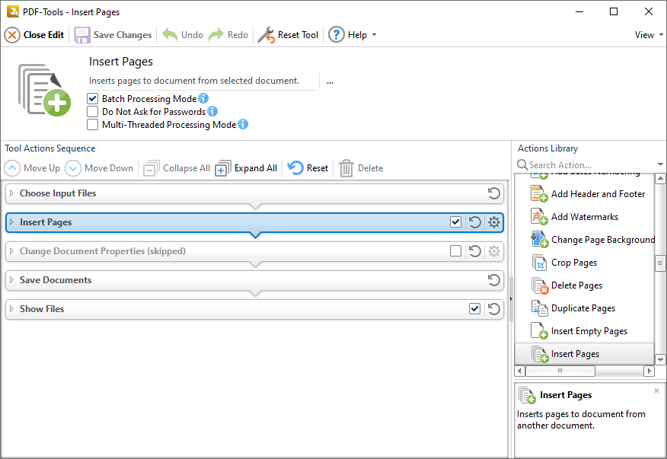
Task: Disable Batch Processing Mode
Action: 93,98
